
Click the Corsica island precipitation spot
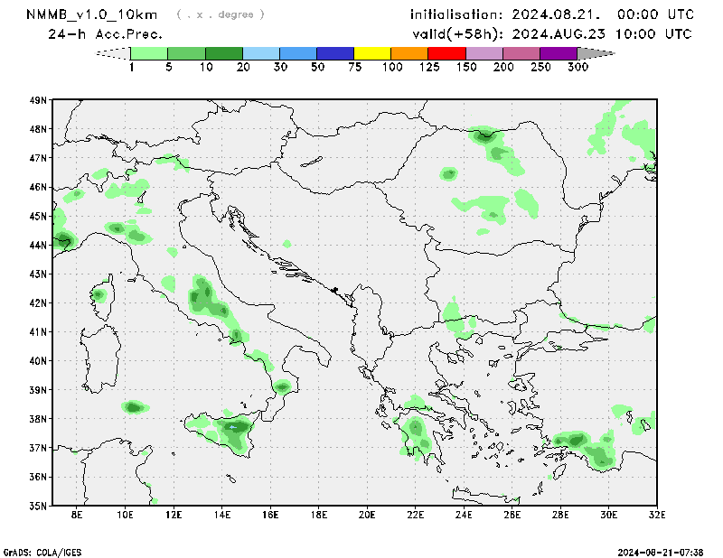point(99,294)
